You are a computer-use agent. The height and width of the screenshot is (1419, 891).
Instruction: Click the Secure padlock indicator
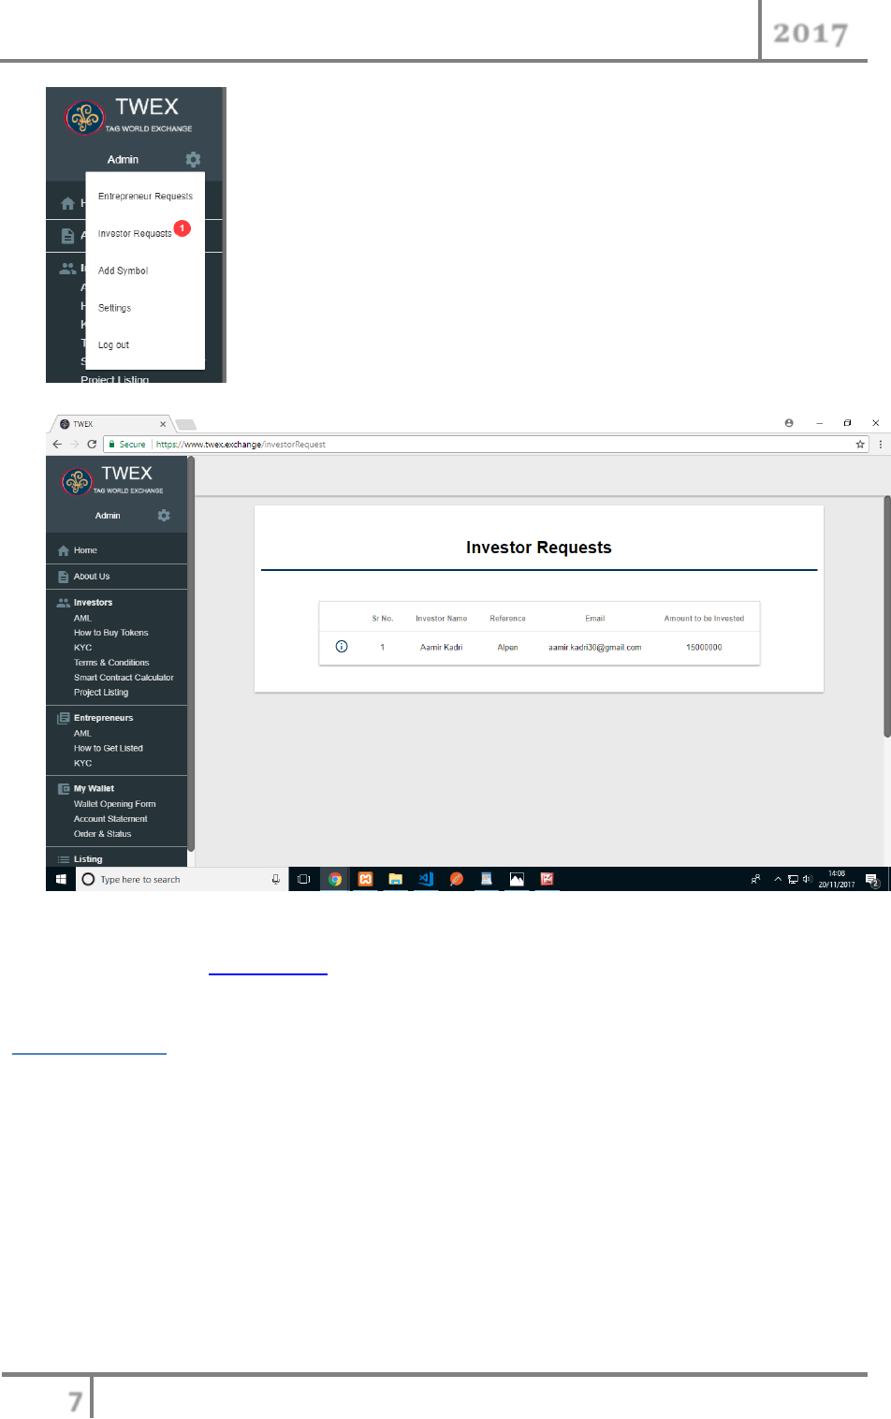pyautogui.click(x=127, y=445)
